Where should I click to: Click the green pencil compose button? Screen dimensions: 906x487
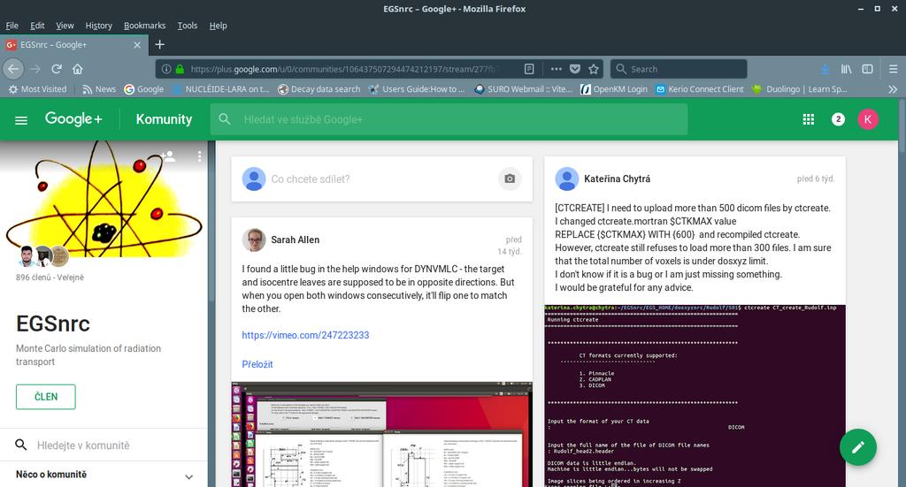click(858, 446)
